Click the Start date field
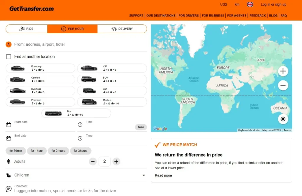 [45, 125]
